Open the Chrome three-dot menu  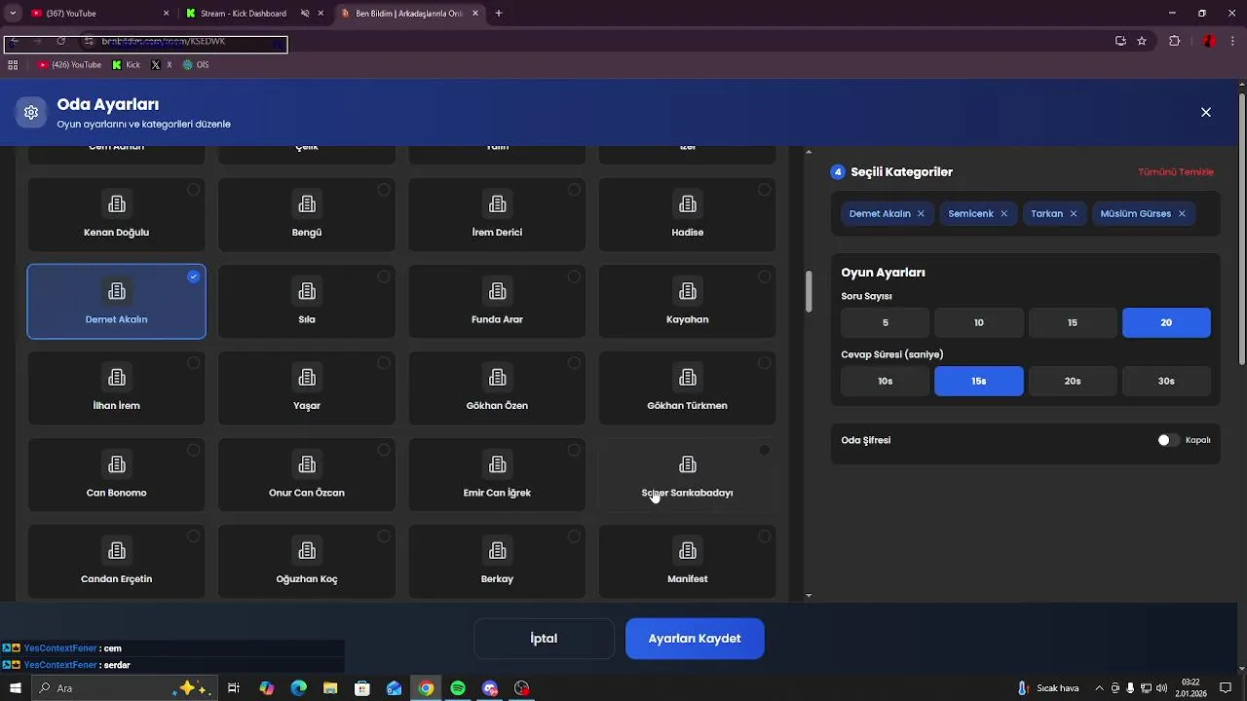tap(1232, 41)
